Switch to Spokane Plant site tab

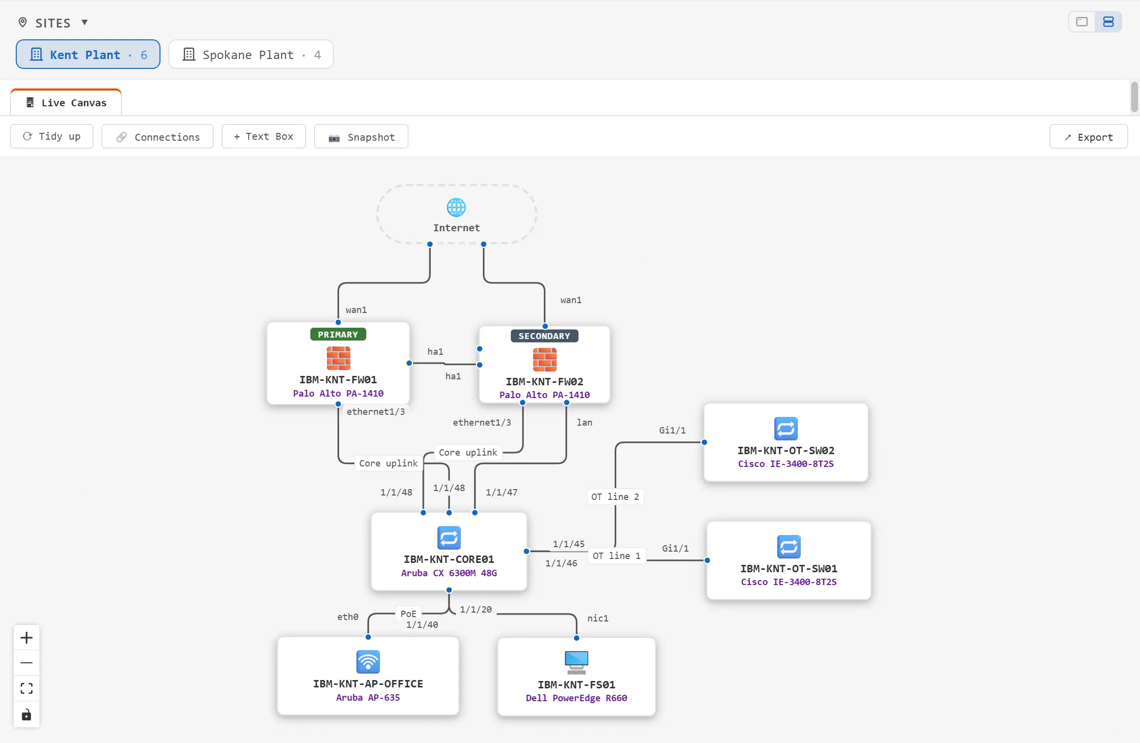point(251,54)
